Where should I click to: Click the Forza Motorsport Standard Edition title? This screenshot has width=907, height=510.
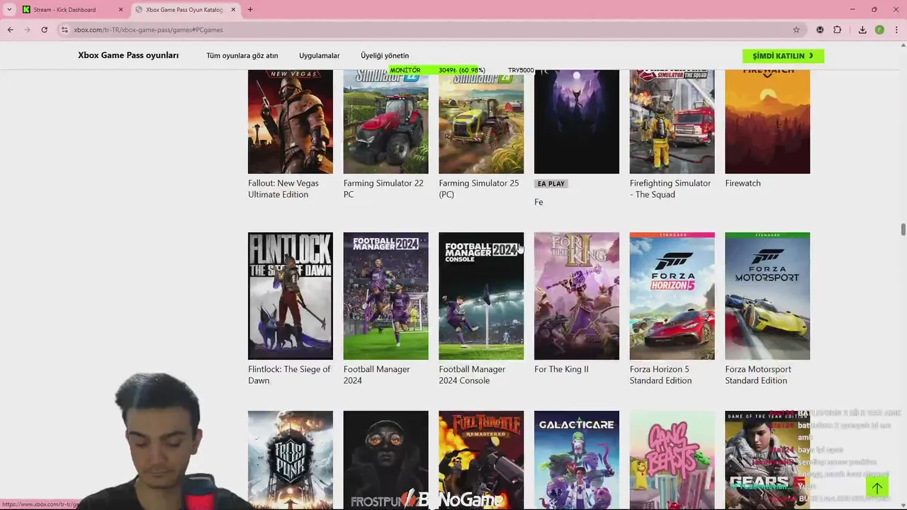pyautogui.click(x=758, y=375)
